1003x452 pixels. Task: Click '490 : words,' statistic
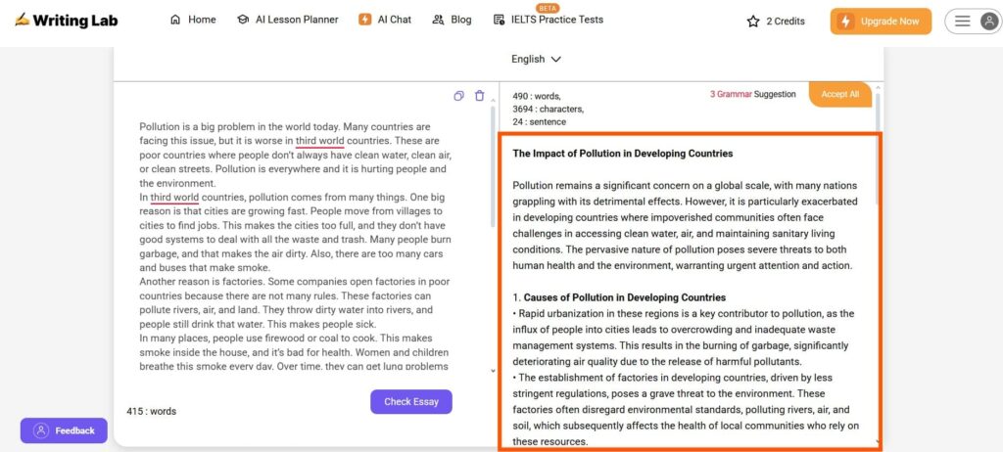[x=537, y=96]
